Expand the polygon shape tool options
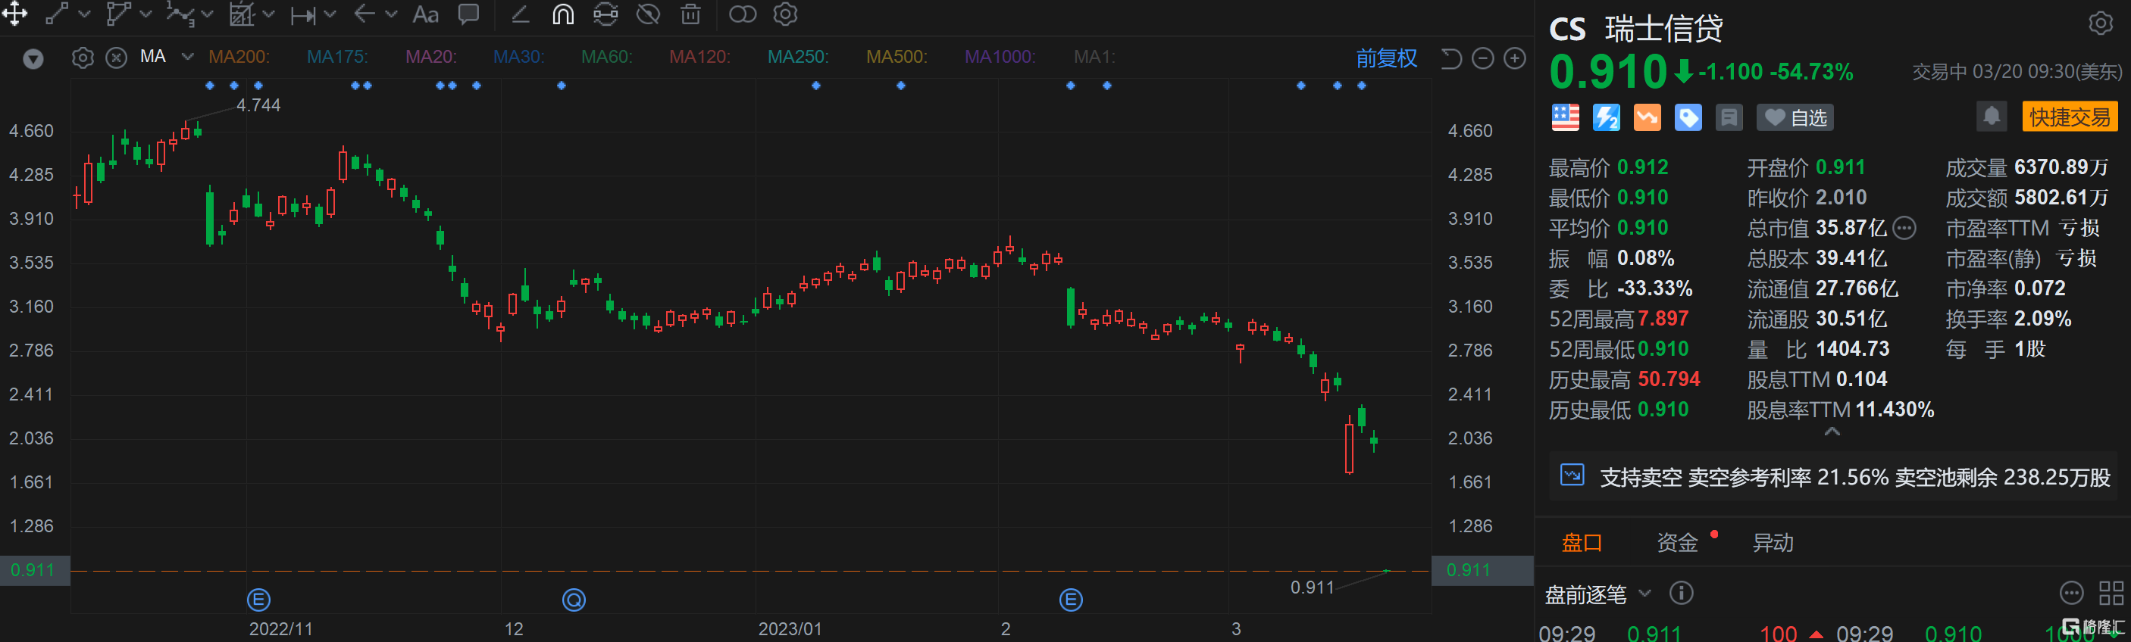Image resolution: width=2131 pixels, height=642 pixels. (146, 14)
